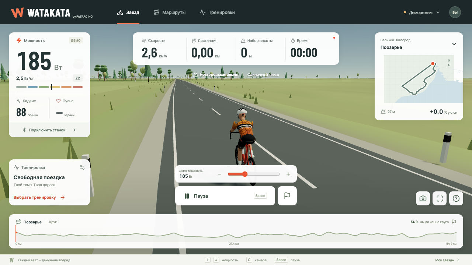Click the up arrow key hint
This screenshot has width=472, height=265.
(208, 260)
